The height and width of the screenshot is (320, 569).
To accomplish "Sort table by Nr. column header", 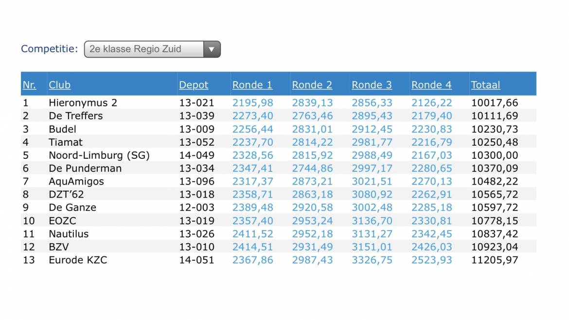I will coord(29,85).
